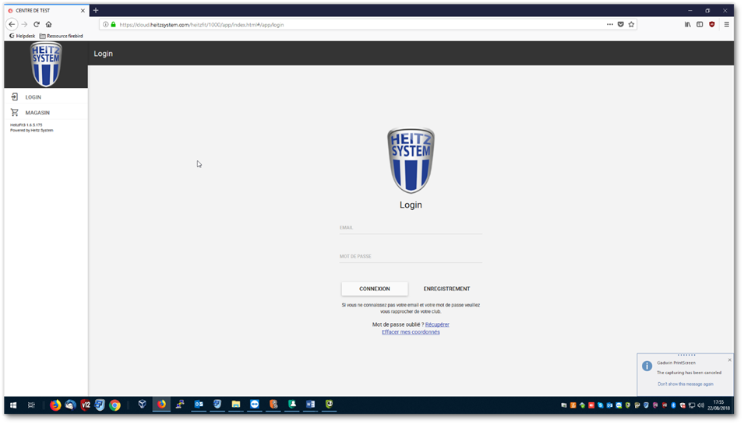Screen dimensions: 744x424
Task: Click Don't show this message again
Action: tap(685, 384)
